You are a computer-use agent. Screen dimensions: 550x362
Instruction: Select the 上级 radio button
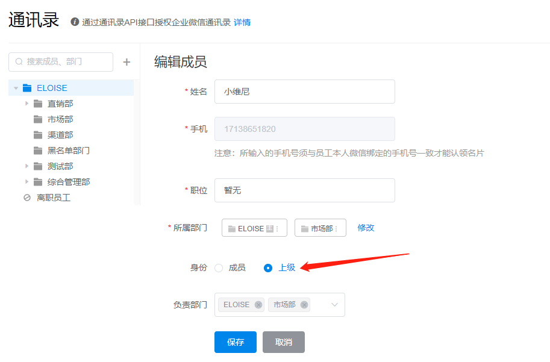pos(268,268)
